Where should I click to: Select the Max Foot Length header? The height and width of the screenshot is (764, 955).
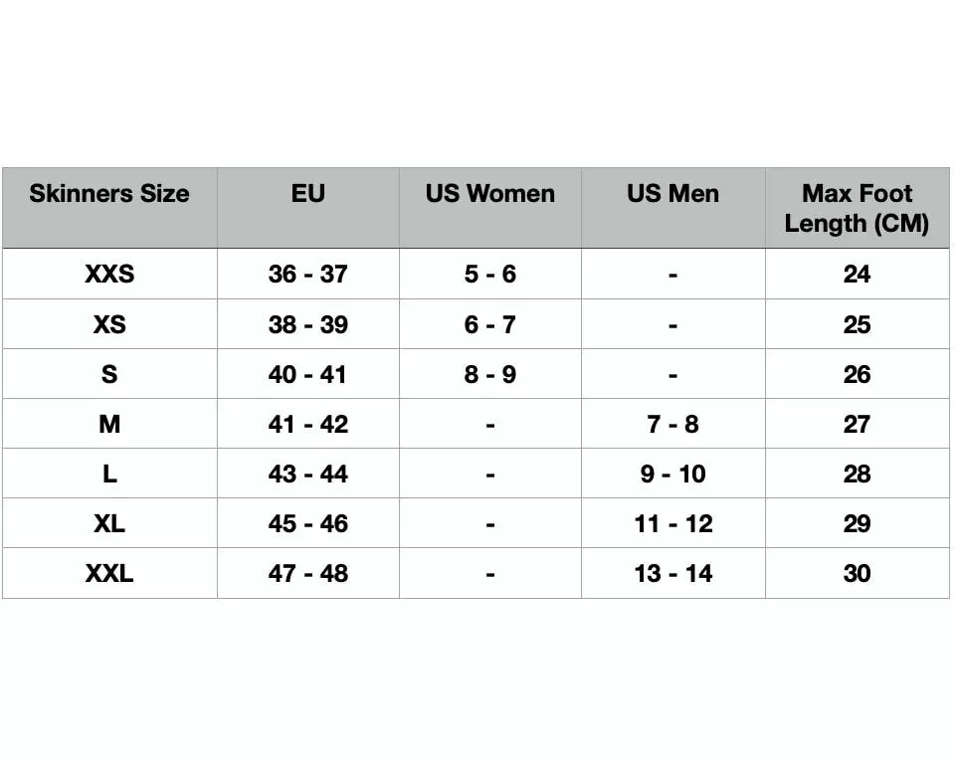click(857, 208)
